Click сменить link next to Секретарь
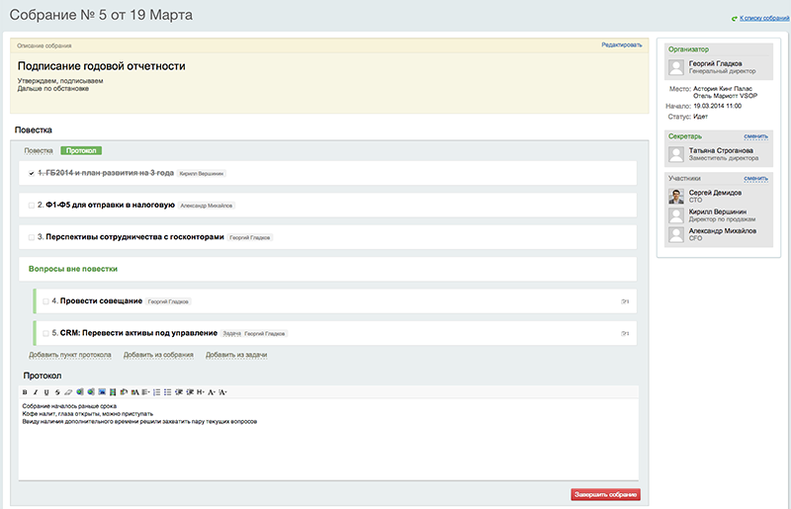This screenshot has height=509, width=791. tap(755, 134)
